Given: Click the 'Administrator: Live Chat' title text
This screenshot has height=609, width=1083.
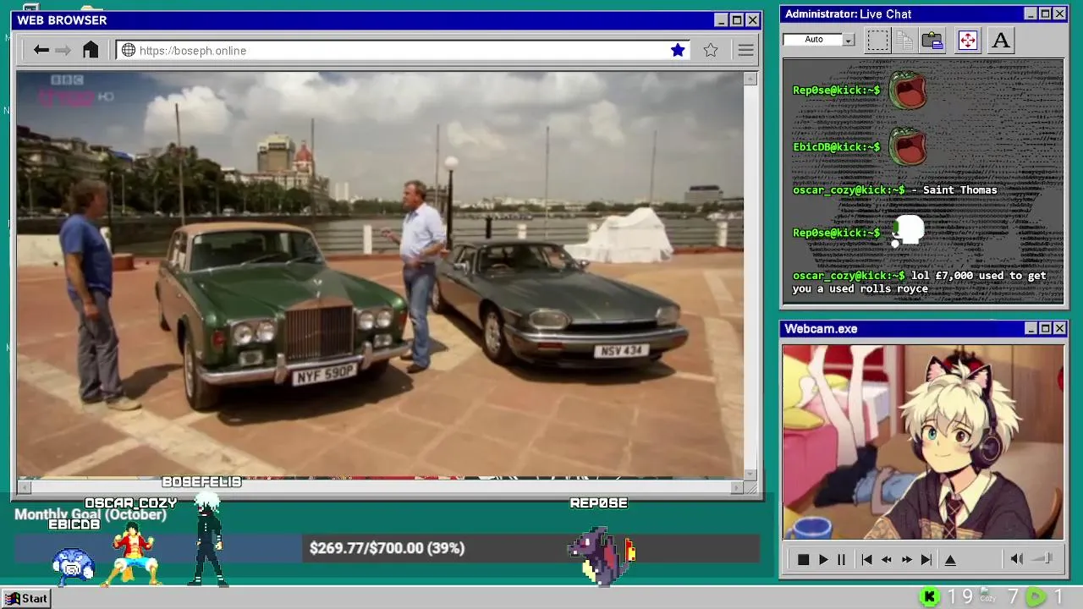Looking at the screenshot, I should coord(848,14).
